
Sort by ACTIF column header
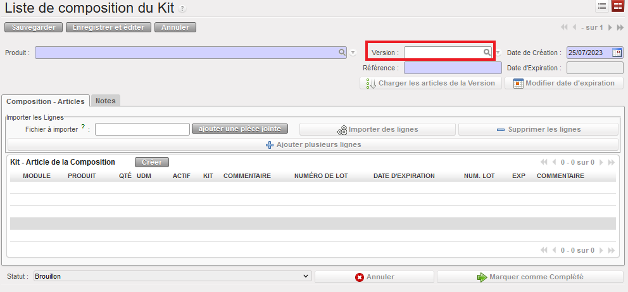pos(182,176)
